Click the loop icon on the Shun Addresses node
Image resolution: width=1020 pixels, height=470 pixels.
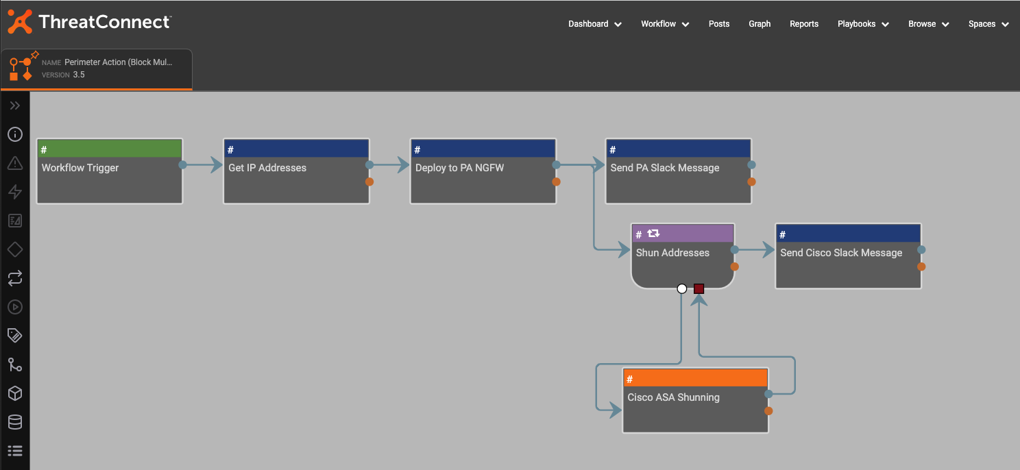[x=653, y=234]
